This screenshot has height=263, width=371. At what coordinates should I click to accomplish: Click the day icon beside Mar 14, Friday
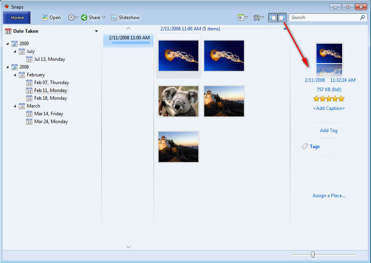[x=29, y=114]
